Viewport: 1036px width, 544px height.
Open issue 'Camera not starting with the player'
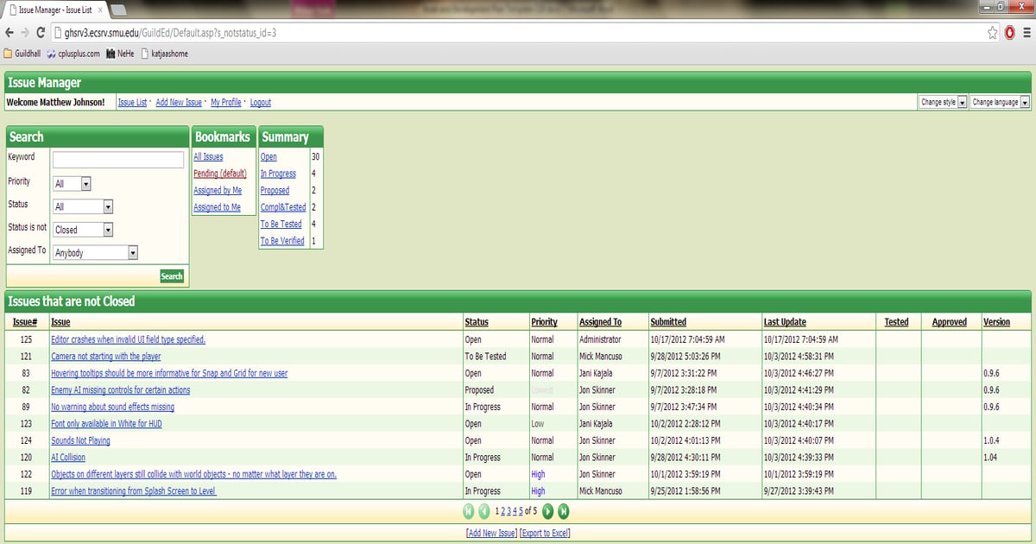pos(106,356)
